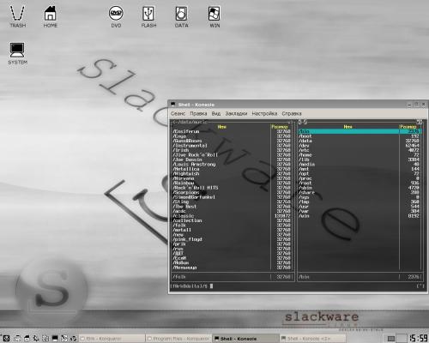The height and width of the screenshot is (343, 429).
Task: Switch to Program Files - Konqueror taskbar window
Action: pos(178,339)
